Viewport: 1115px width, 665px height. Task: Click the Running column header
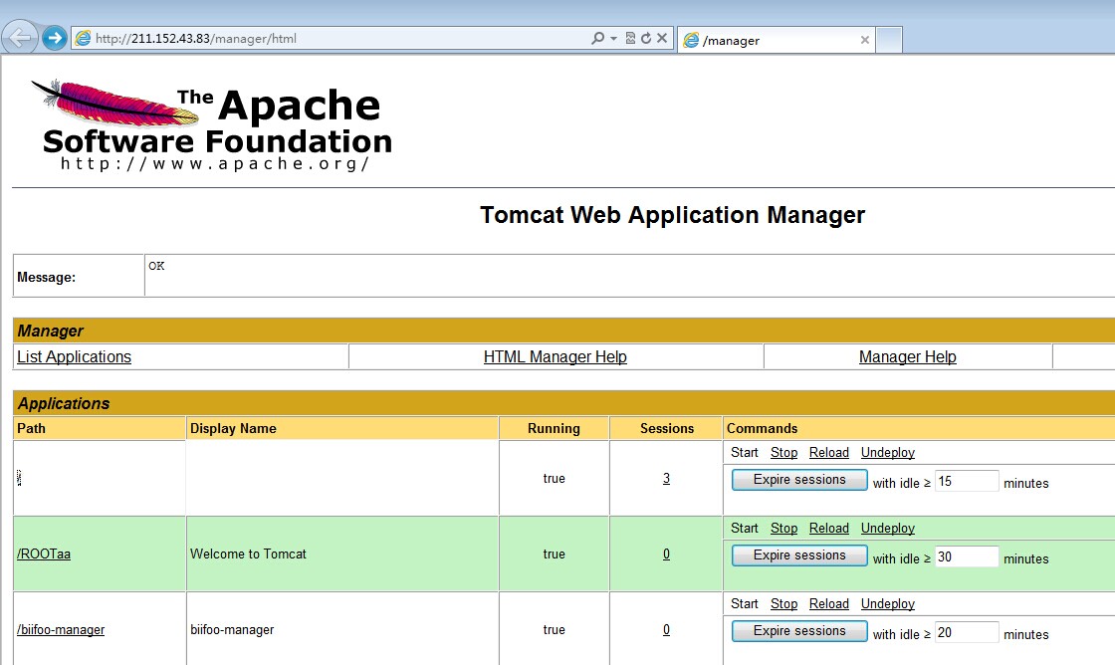coord(554,428)
